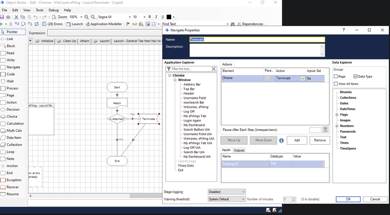
Task: Click the info icon beside Move Down
Action: pyautogui.click(x=281, y=140)
